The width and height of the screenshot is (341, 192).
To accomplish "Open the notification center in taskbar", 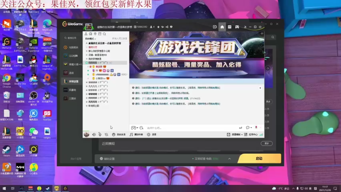I will click(x=335, y=188).
